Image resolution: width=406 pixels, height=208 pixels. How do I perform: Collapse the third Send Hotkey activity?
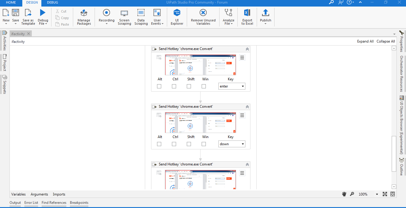pyautogui.click(x=247, y=165)
